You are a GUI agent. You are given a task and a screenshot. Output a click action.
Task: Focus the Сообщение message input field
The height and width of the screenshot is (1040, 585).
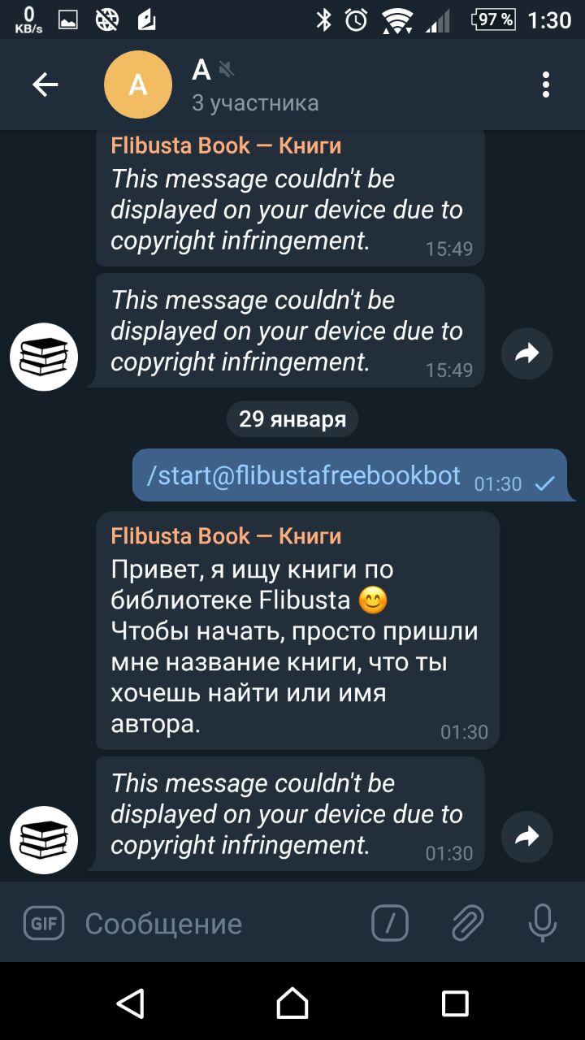click(219, 923)
